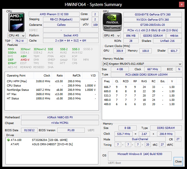Click the PC3-10600 DDR3 SDRAM UDIMM type field
This screenshot has width=187, height=169.
[x=147, y=74]
